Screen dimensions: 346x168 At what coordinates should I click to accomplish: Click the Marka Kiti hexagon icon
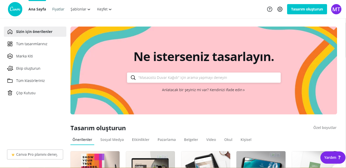[10, 56]
